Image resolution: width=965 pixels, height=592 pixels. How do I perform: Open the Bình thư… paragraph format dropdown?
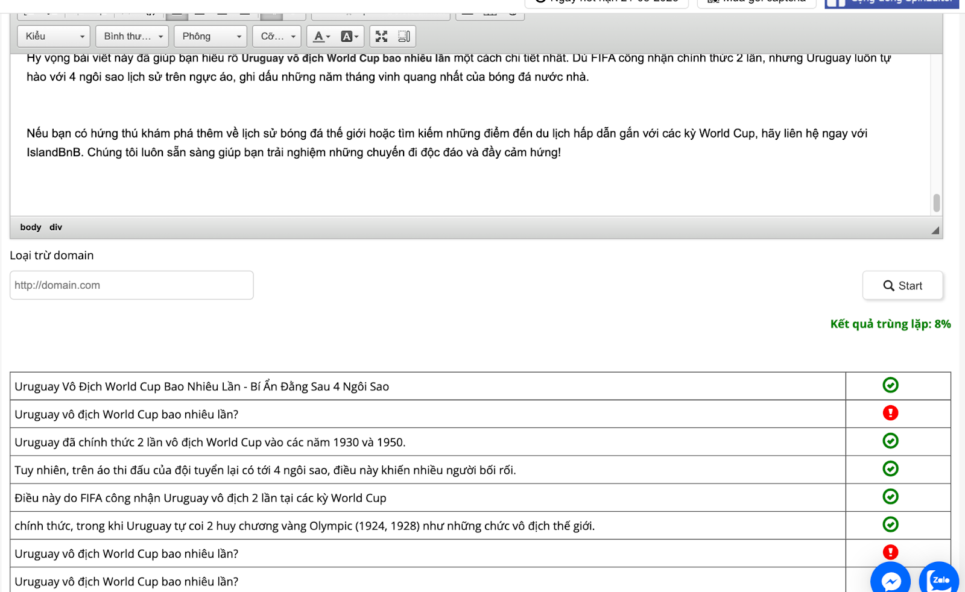pyautogui.click(x=132, y=36)
